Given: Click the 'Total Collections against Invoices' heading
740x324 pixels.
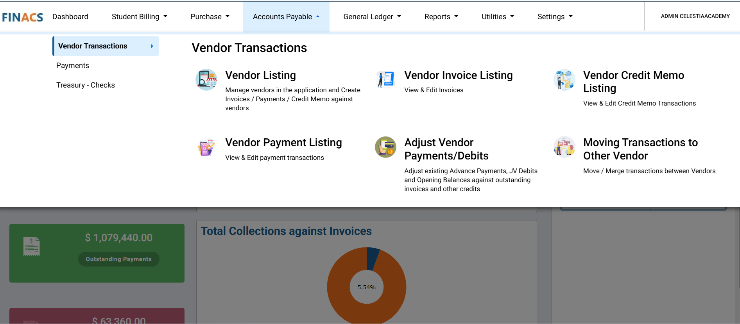Looking at the screenshot, I should click(x=286, y=231).
